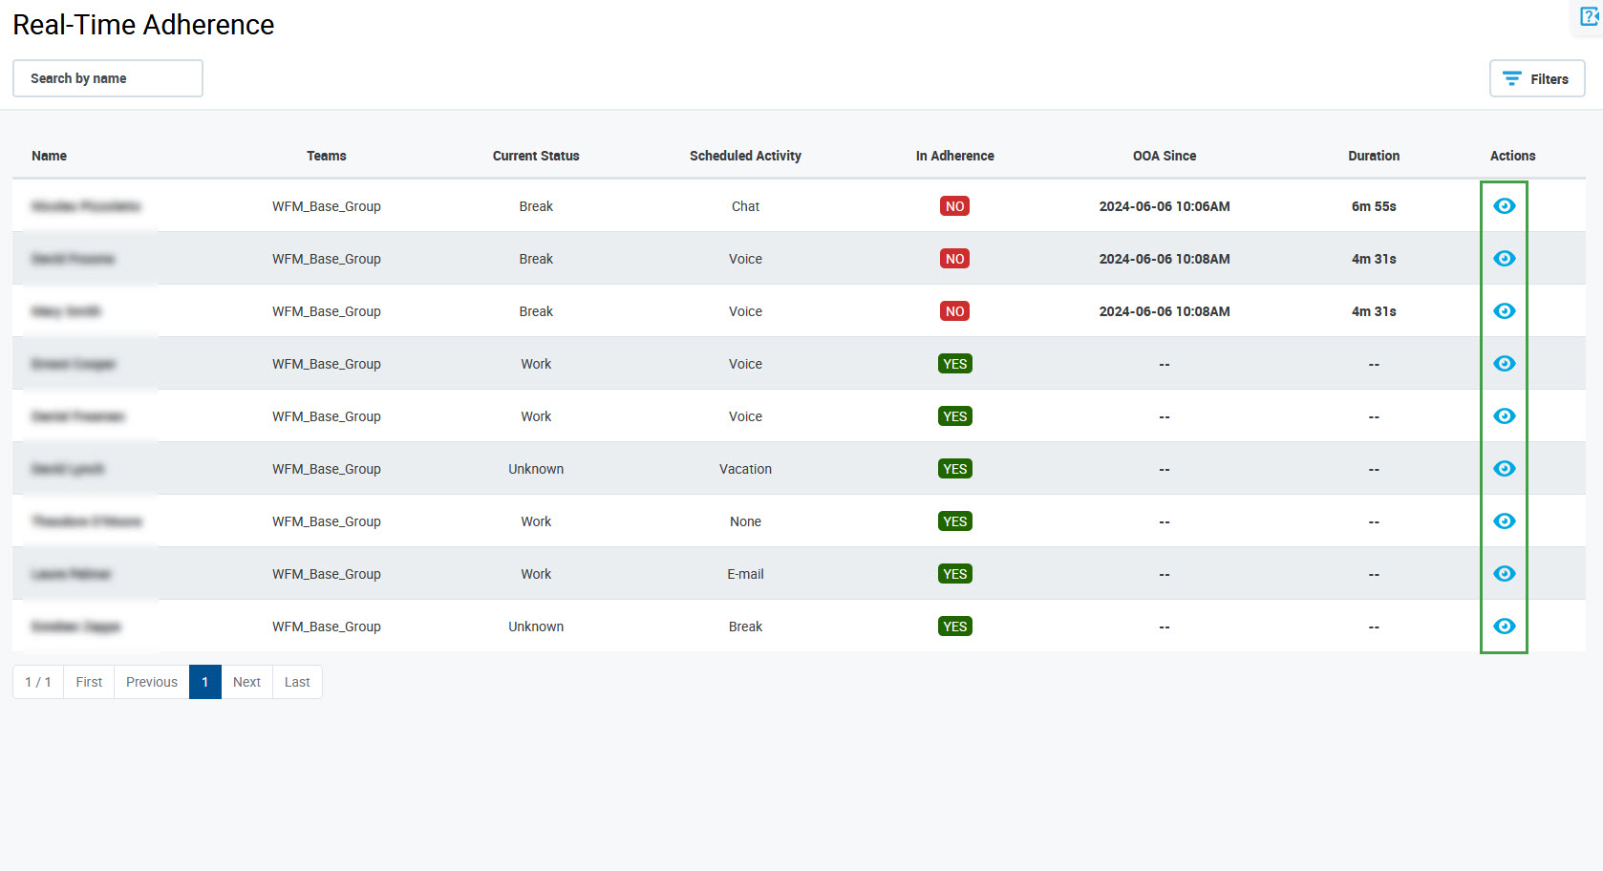Viewport: 1603px width, 871px height.
Task: Select page 1 in pagination
Action: tap(204, 682)
